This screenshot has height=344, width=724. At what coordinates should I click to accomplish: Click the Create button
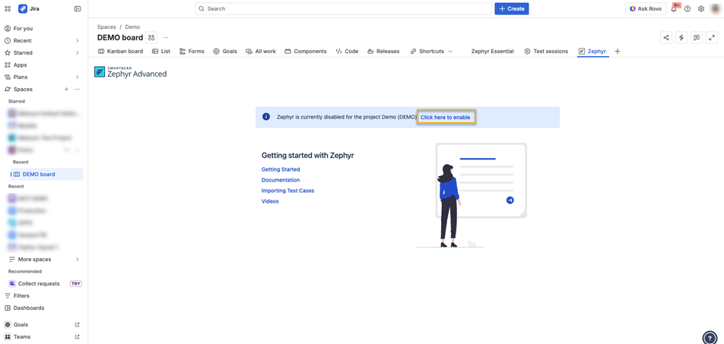pos(512,9)
